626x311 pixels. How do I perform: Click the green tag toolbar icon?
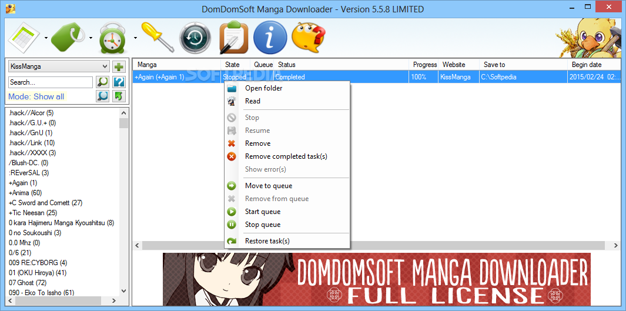(x=68, y=38)
